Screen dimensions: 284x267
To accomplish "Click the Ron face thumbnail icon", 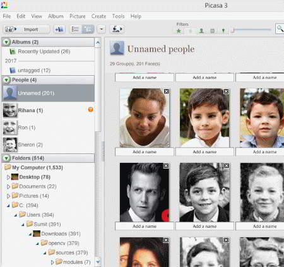I will click(x=10, y=128).
